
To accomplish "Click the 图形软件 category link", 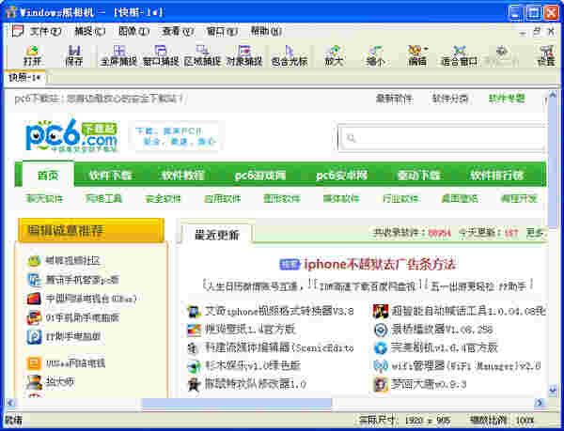I will [x=282, y=198].
